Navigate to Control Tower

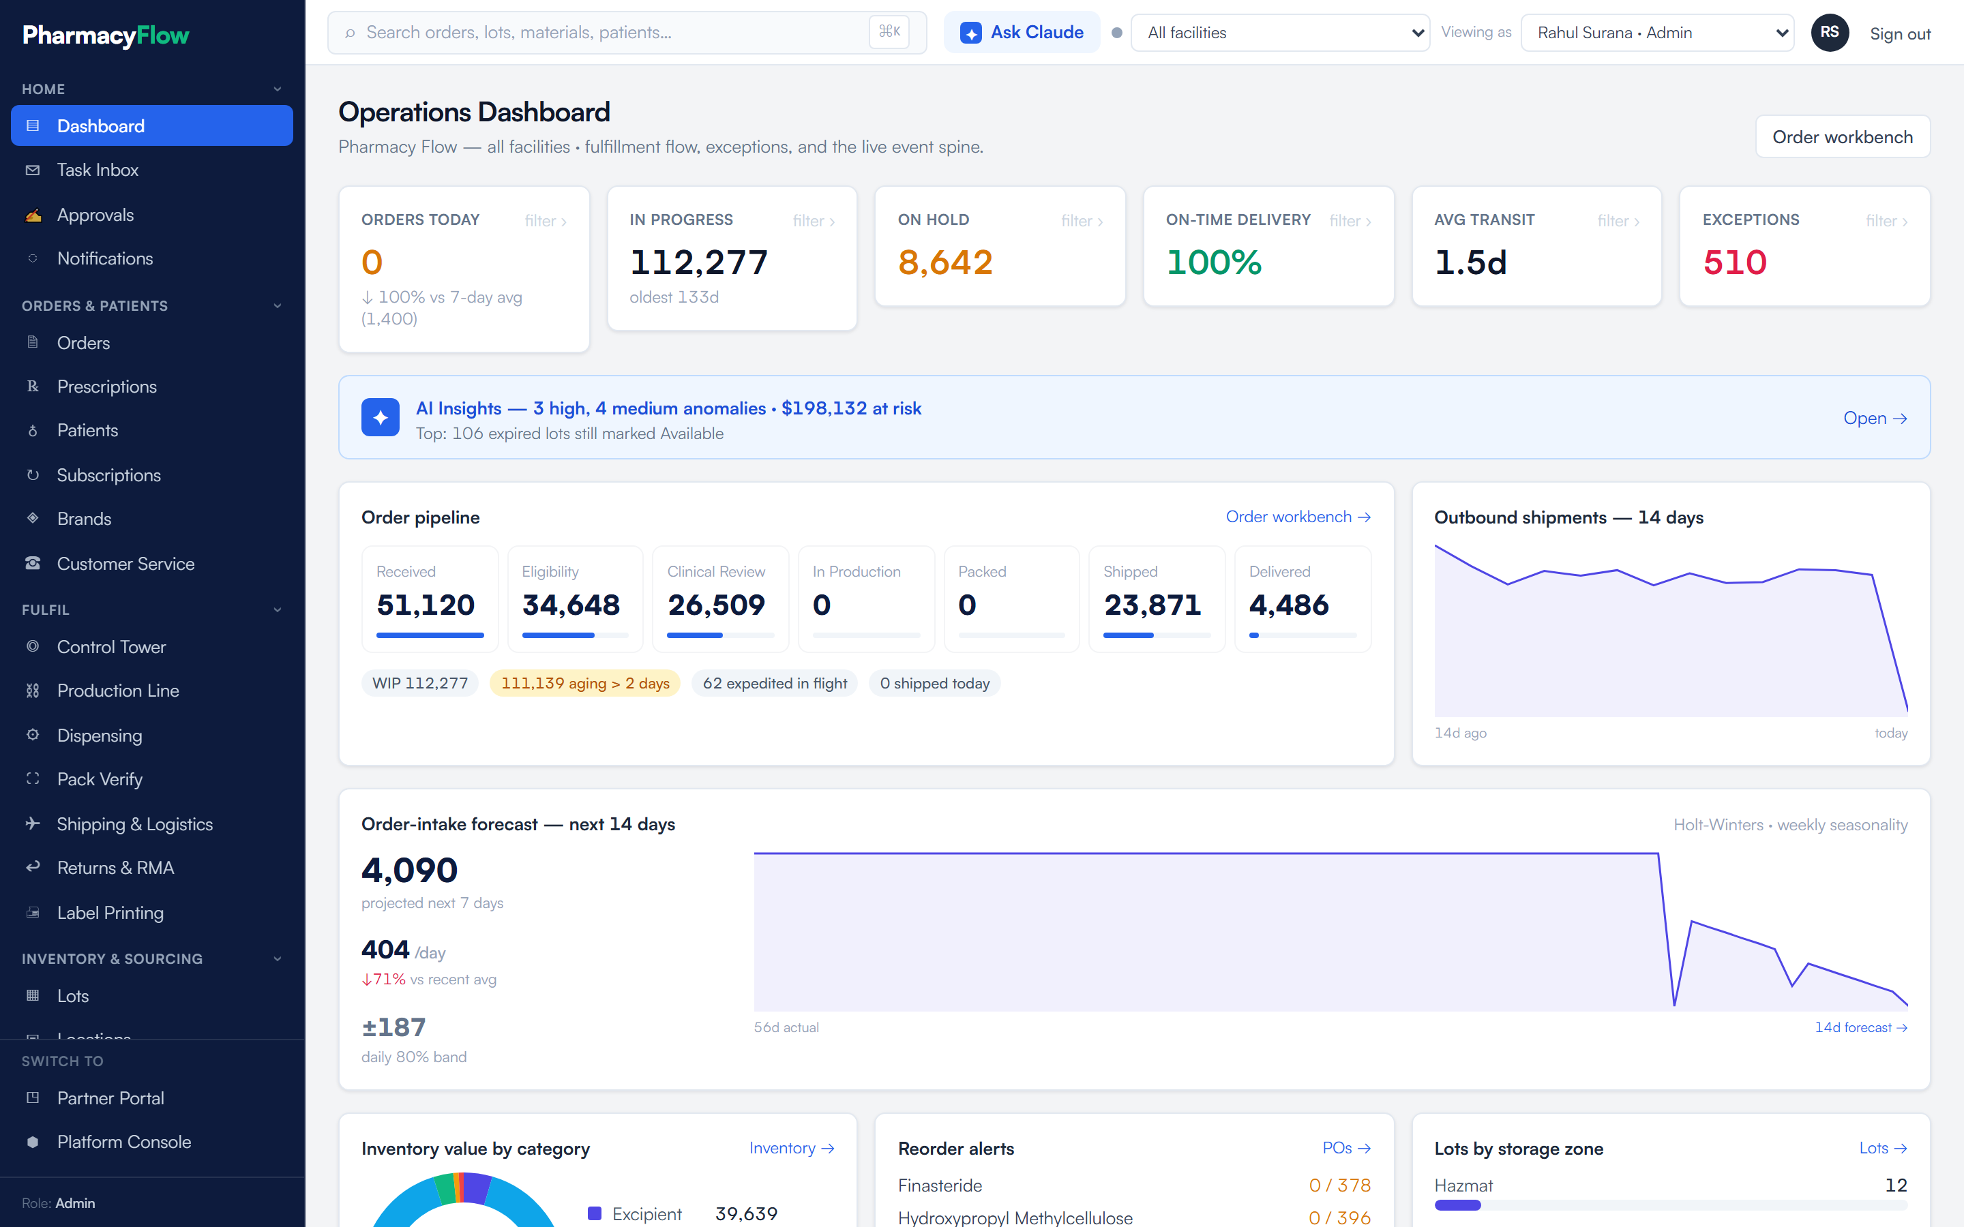pos(152,647)
